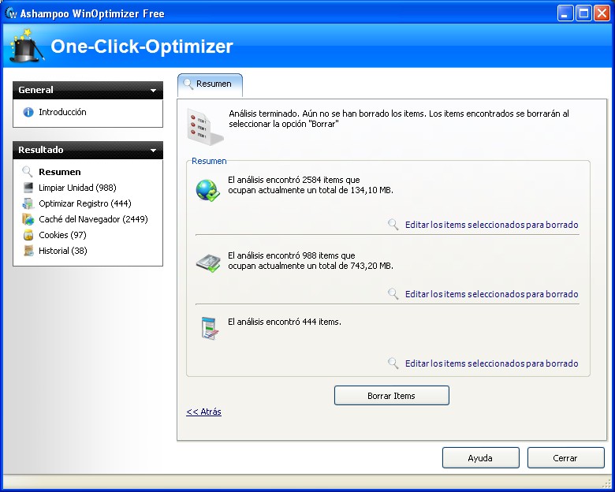Click the Ayuda button
Screen dimensions: 615x492
pyautogui.click(x=480, y=458)
